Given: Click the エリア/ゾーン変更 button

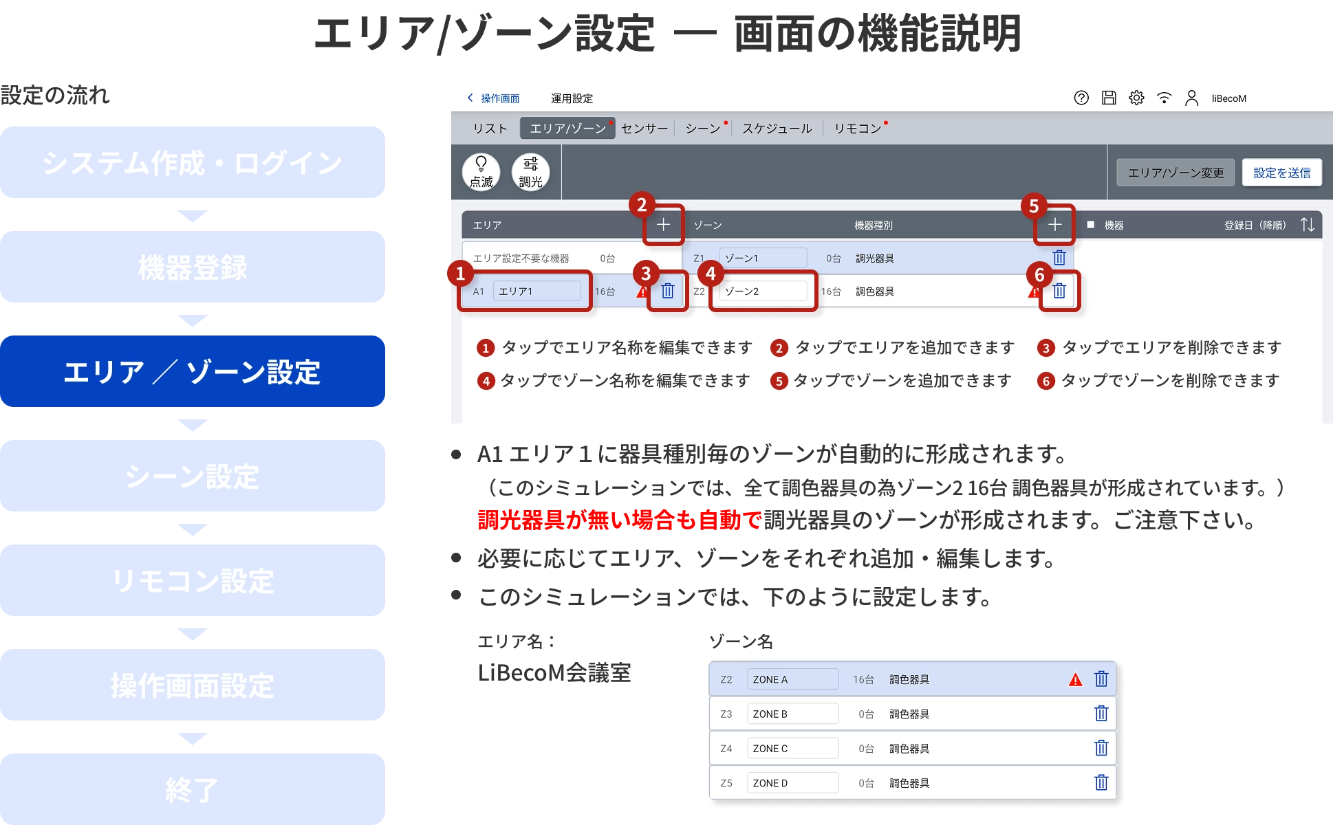Looking at the screenshot, I should tap(1175, 173).
